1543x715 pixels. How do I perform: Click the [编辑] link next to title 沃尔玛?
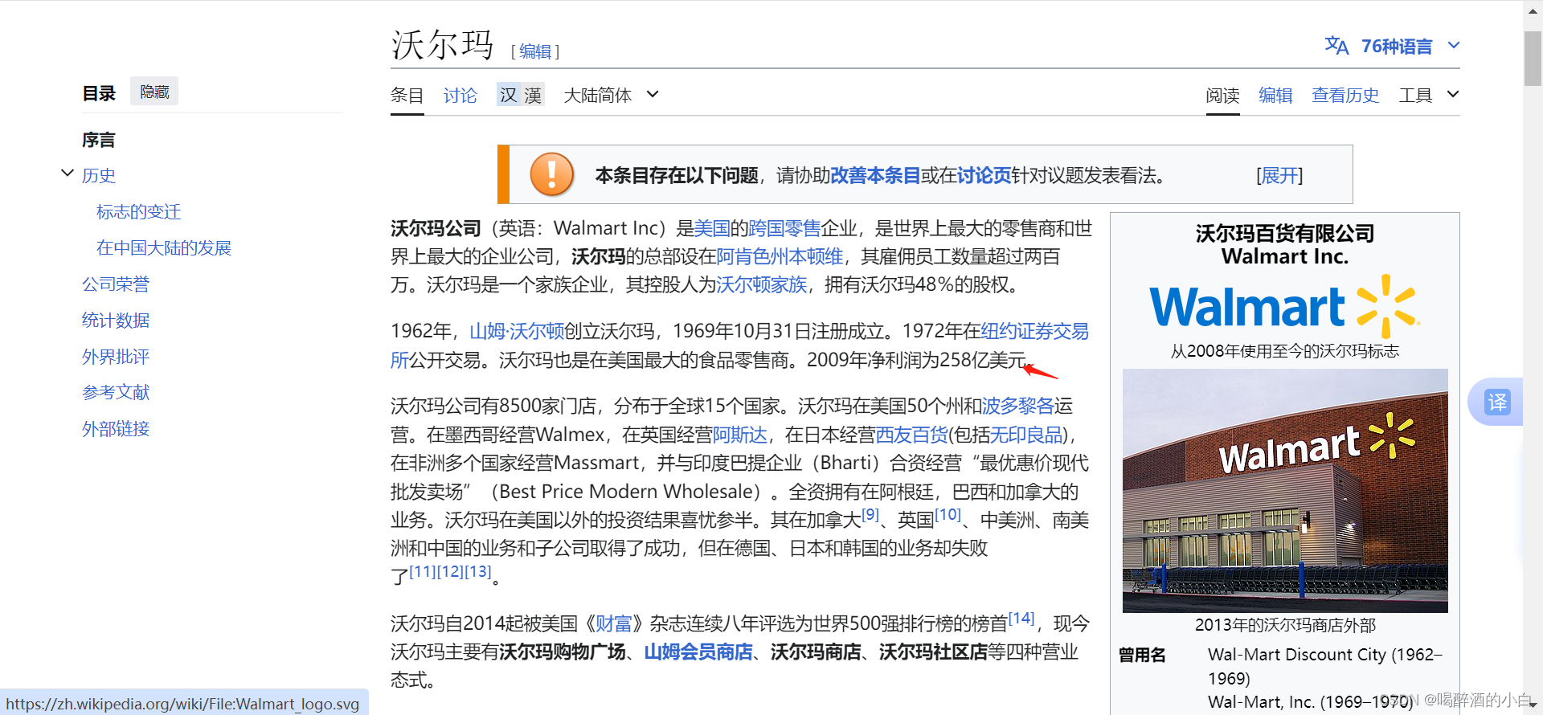click(x=535, y=51)
